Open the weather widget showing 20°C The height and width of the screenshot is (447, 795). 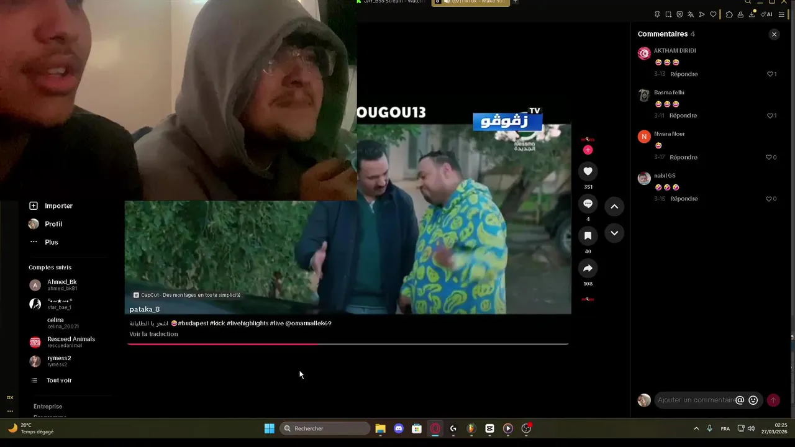click(31, 428)
